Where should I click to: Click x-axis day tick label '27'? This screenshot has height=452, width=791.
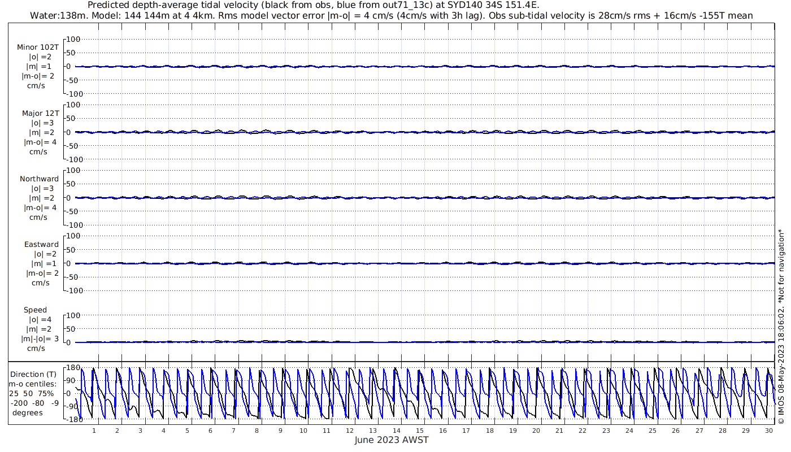click(x=699, y=431)
